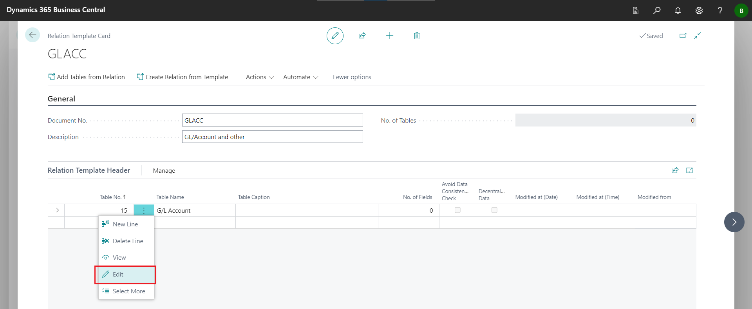Choose Delete Line from the context menu
Screen dimensions: 752x309
pos(126,241)
